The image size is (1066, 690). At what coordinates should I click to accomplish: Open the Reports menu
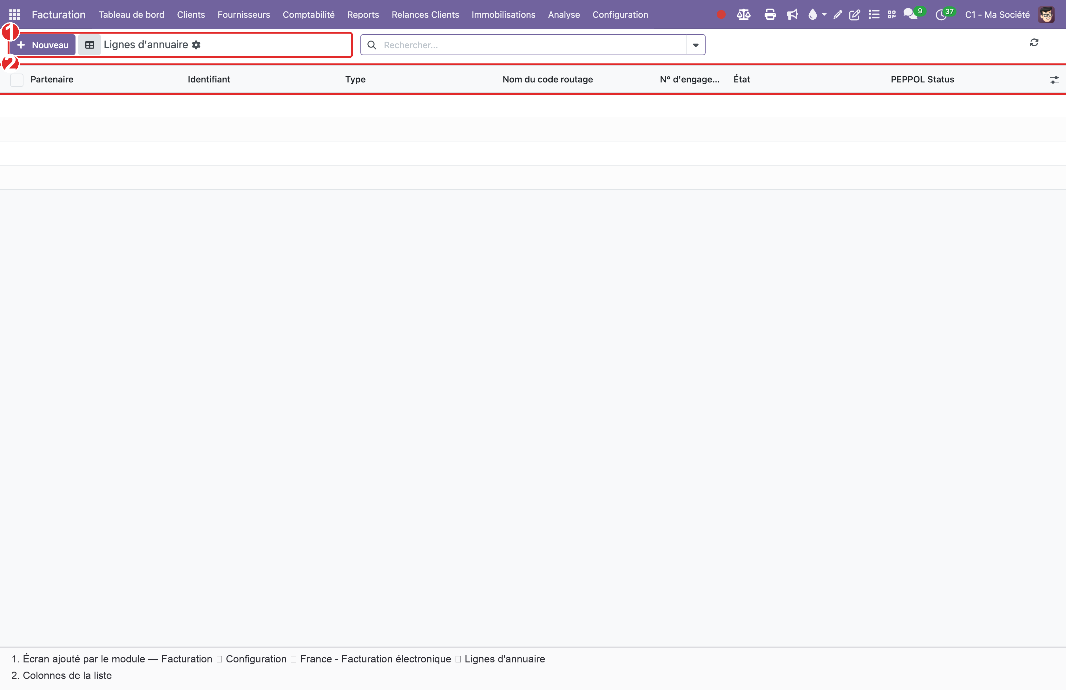[x=363, y=15]
